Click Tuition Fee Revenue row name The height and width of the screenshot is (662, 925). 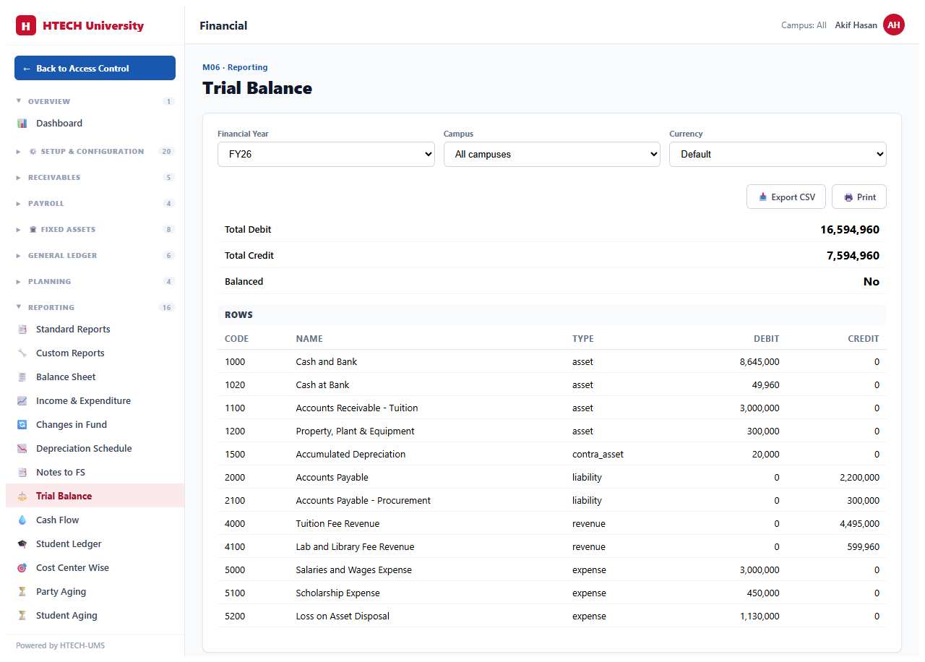337,524
